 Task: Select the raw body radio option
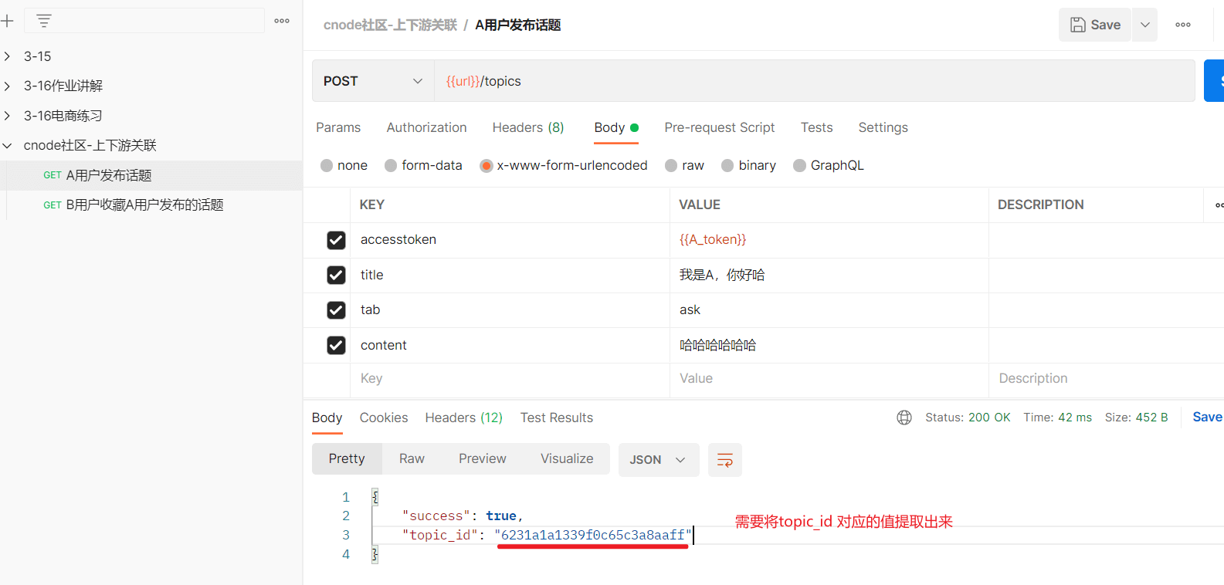click(x=671, y=165)
